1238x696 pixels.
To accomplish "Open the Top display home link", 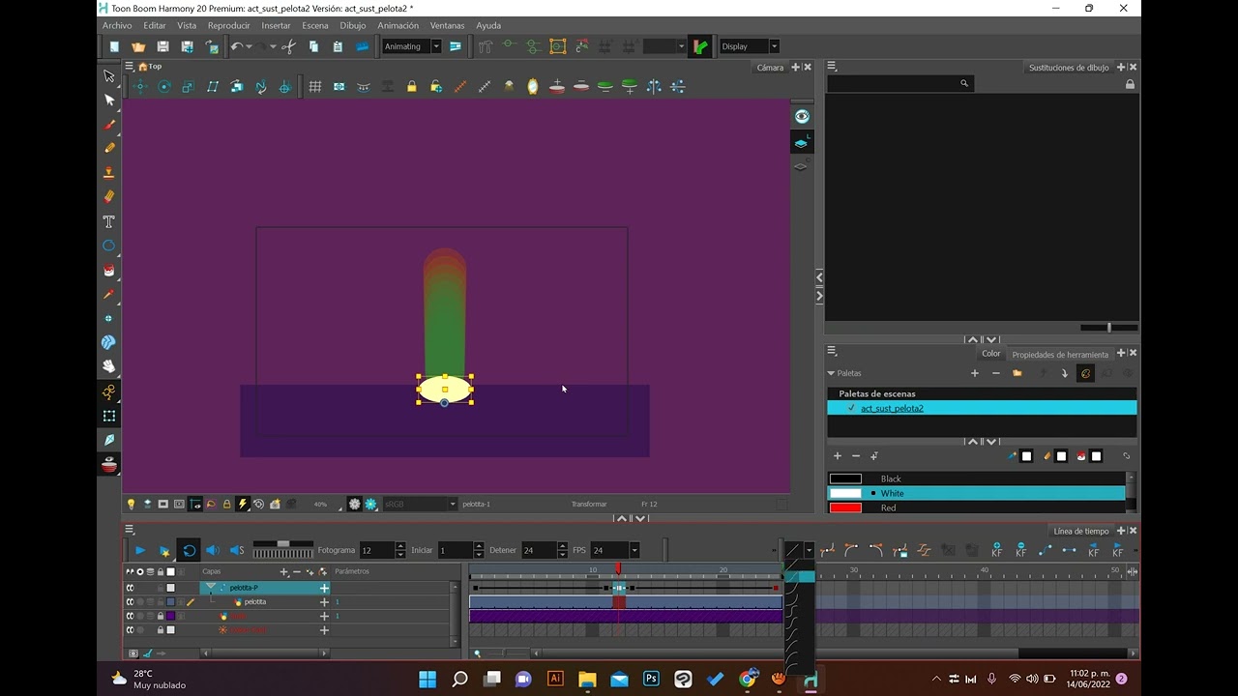I will 150,67.
